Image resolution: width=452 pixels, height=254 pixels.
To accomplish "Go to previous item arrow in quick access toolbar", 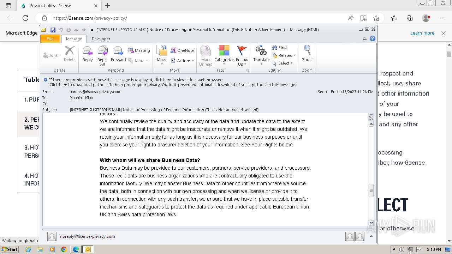I will click(76, 30).
